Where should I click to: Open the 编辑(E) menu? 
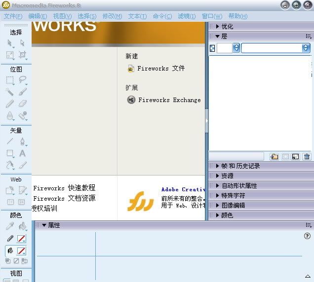pos(38,16)
